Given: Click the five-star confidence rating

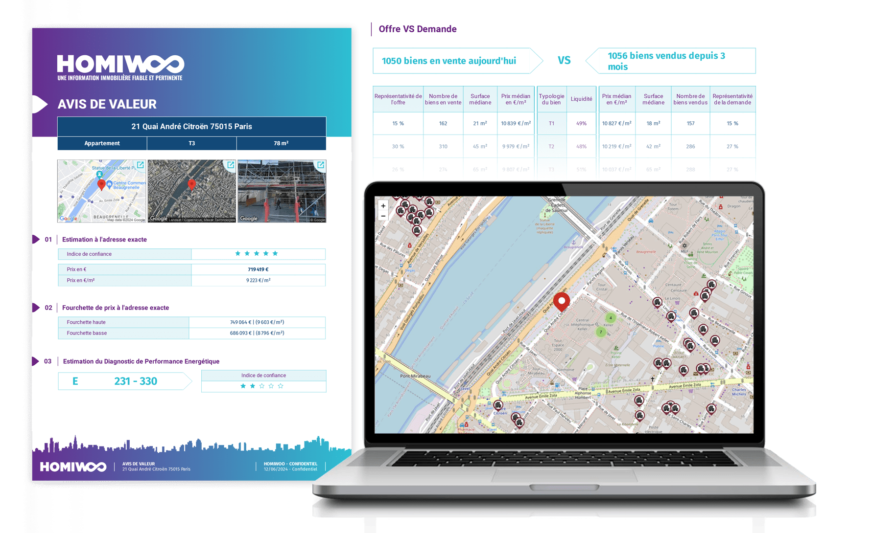Looking at the screenshot, I should (x=256, y=253).
